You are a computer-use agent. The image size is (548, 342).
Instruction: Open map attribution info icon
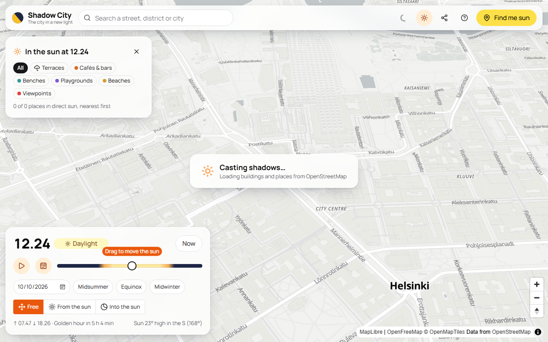click(538, 332)
